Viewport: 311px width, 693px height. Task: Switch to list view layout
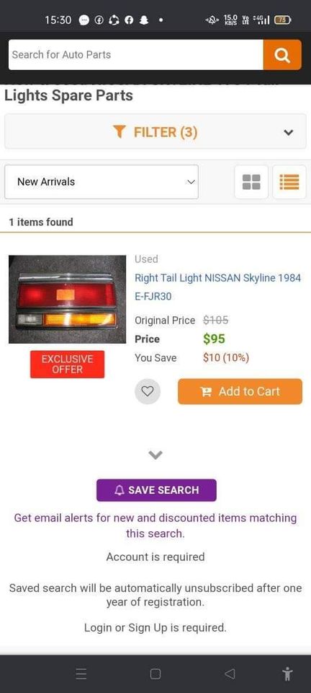[289, 182]
